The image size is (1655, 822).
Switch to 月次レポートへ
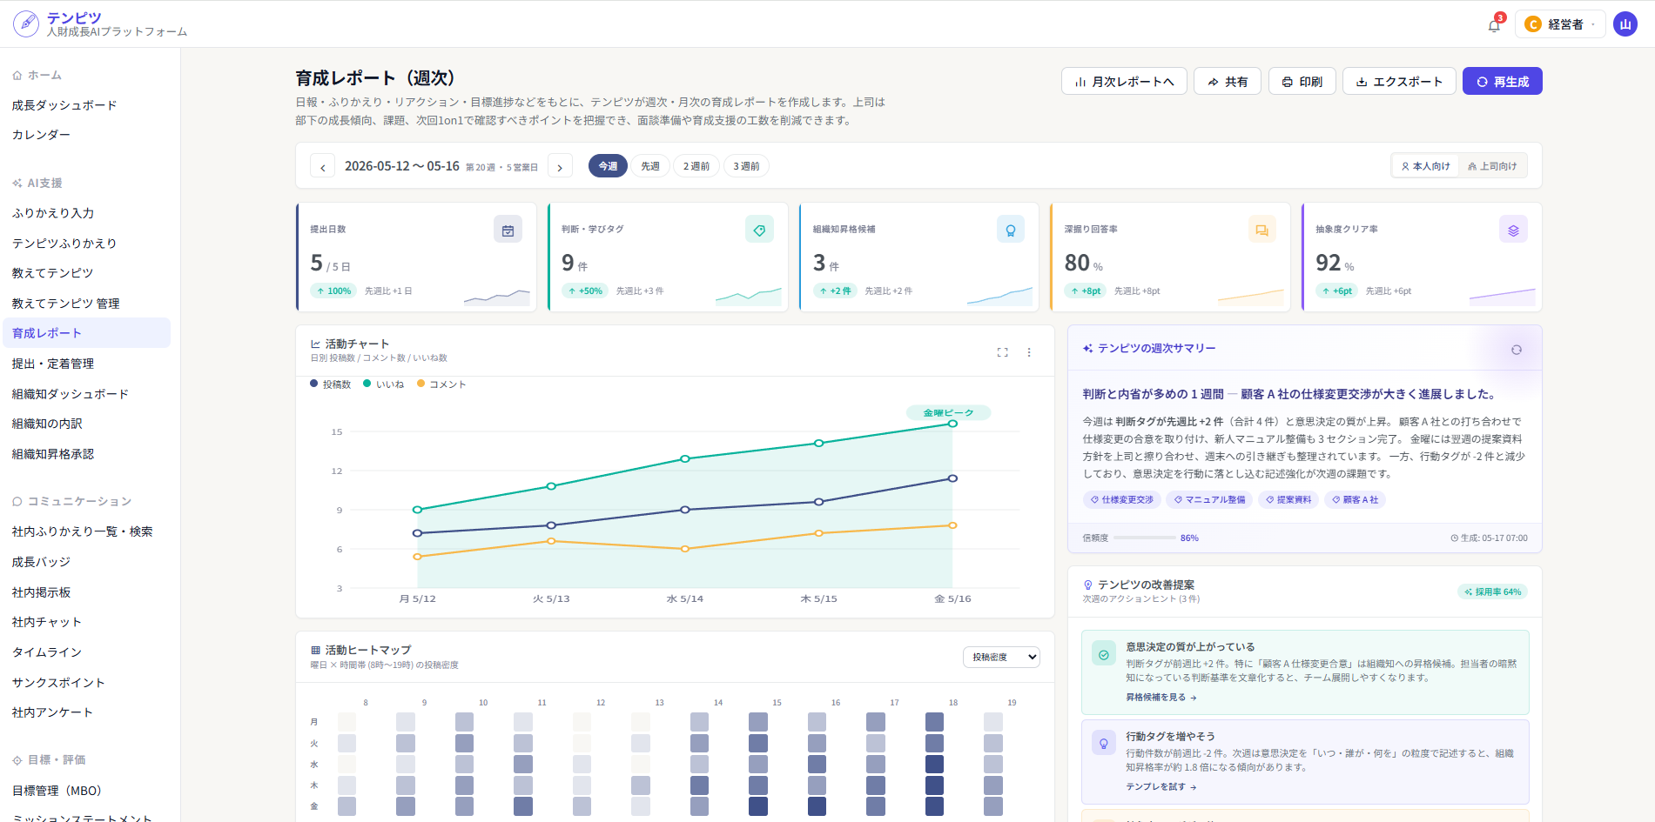pos(1124,81)
